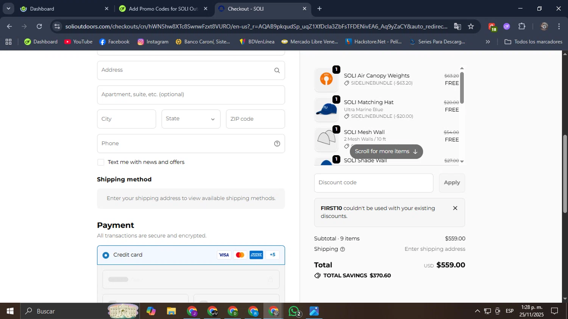Show the +5 additional card types

pos(273,255)
